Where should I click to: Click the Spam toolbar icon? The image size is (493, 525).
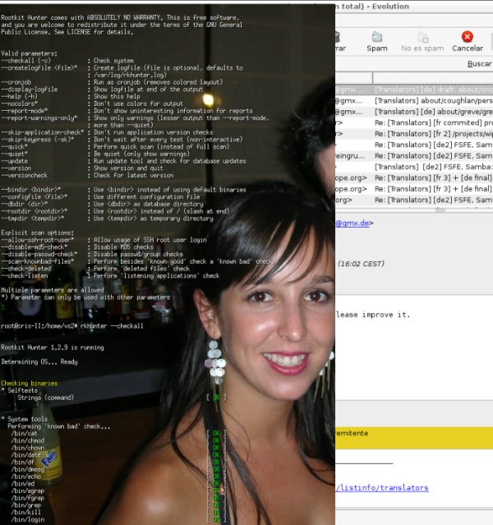click(376, 42)
